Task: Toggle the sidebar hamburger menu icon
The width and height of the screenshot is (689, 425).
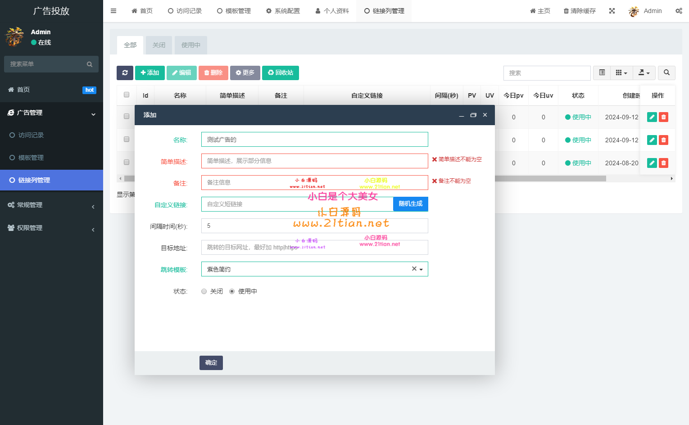Action: coord(113,11)
